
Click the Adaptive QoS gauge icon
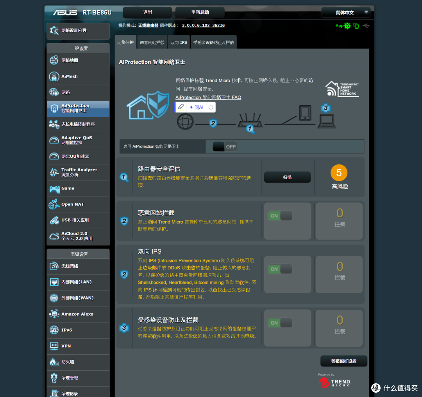click(x=54, y=140)
